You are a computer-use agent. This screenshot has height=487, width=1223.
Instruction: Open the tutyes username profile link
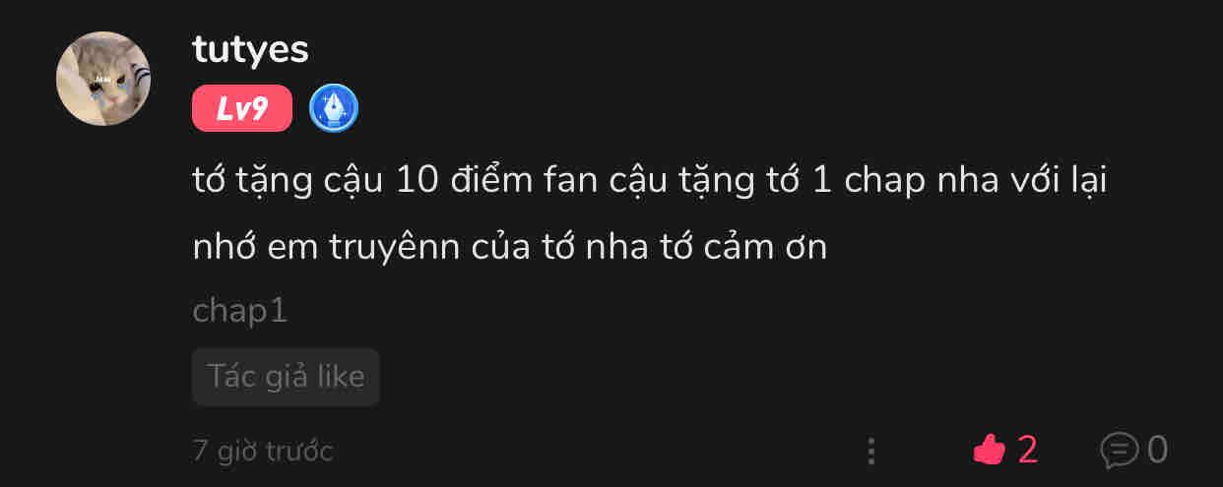251,49
